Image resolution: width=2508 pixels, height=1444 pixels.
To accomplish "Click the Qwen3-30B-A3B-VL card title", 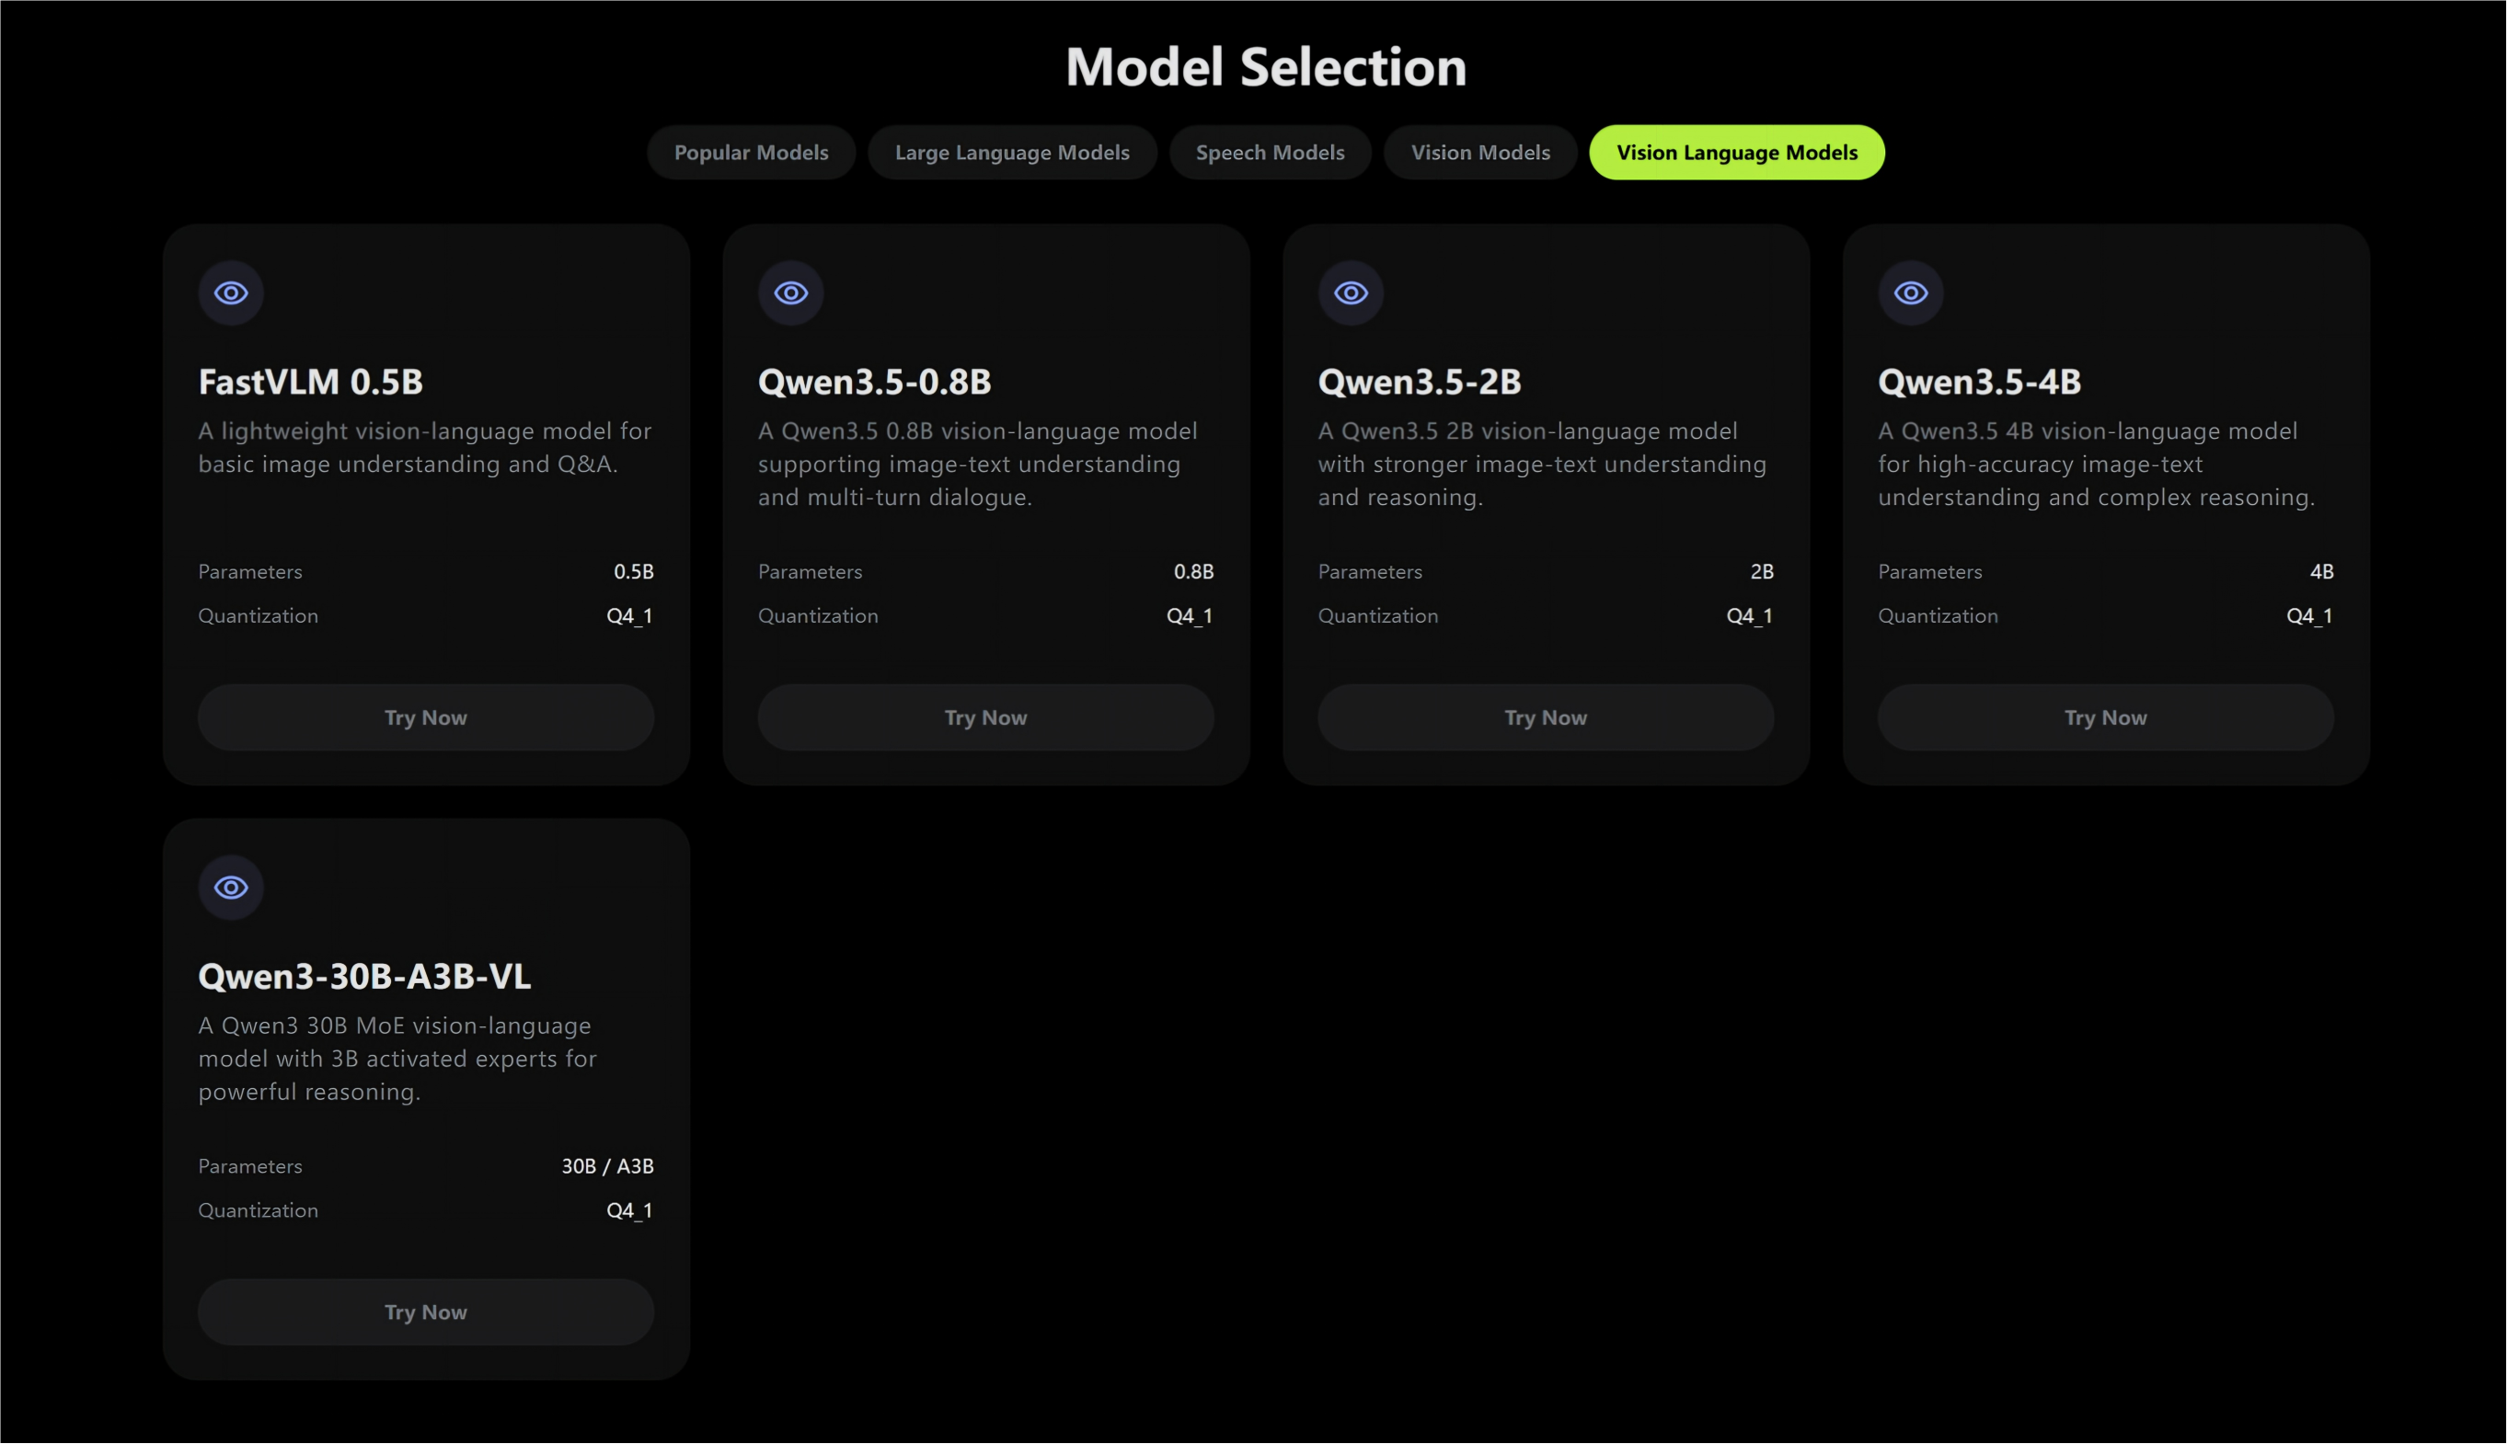I will coord(364,977).
